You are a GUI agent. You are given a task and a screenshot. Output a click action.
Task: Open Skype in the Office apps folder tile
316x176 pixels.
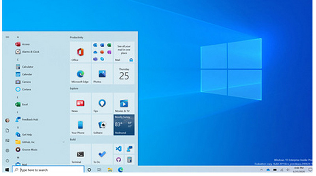[x=102, y=59]
